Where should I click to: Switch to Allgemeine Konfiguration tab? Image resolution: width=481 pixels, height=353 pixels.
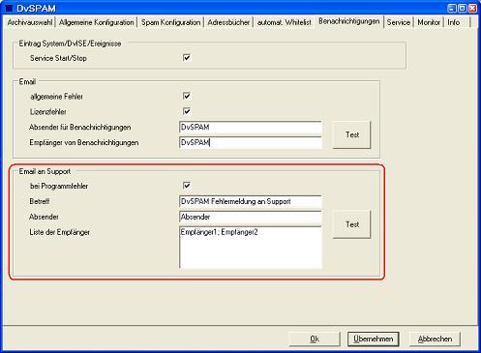(96, 22)
